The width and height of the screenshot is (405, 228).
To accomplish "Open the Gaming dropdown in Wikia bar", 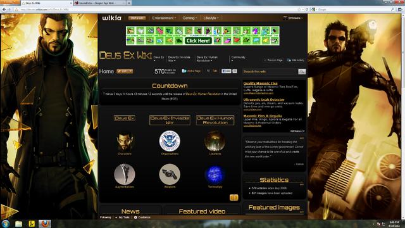I will coord(190,18).
